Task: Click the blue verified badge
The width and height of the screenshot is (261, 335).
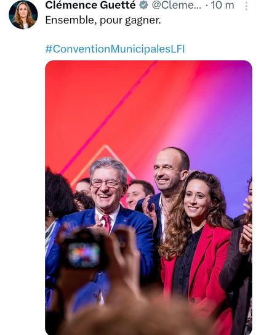Action: (144, 5)
